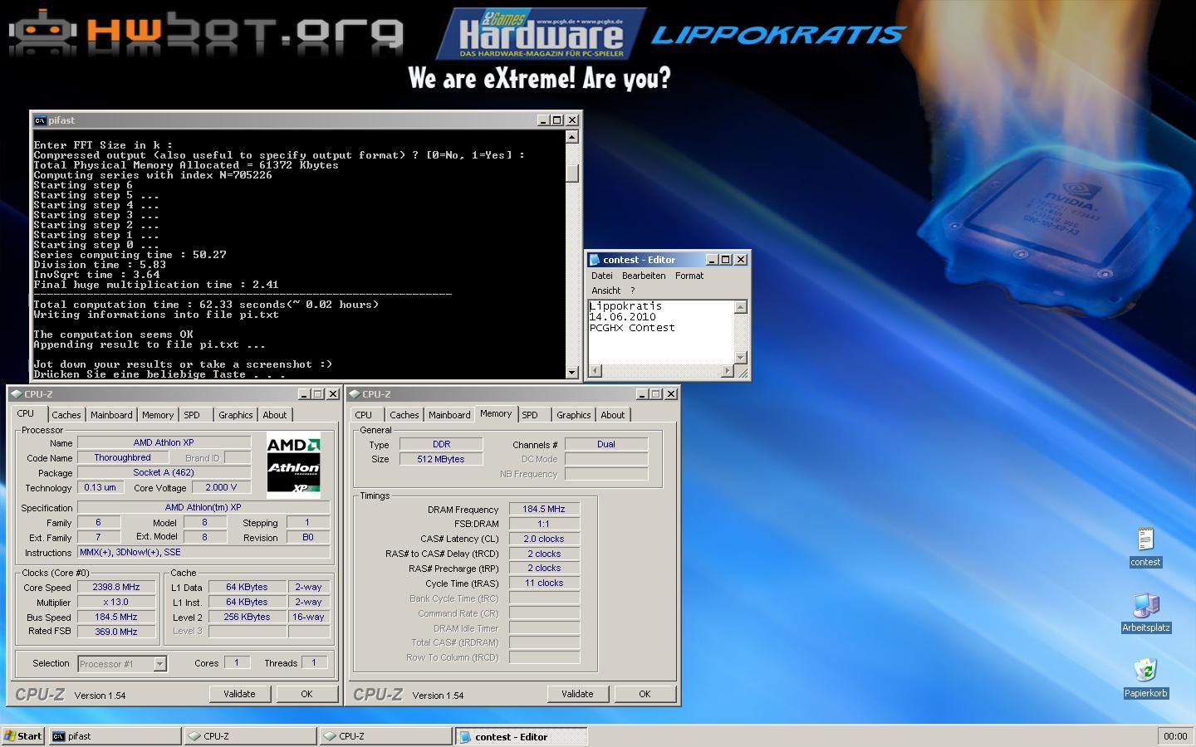Click the FSB:DRAM value 1:1
This screenshot has height=747, width=1196.
[x=544, y=524]
